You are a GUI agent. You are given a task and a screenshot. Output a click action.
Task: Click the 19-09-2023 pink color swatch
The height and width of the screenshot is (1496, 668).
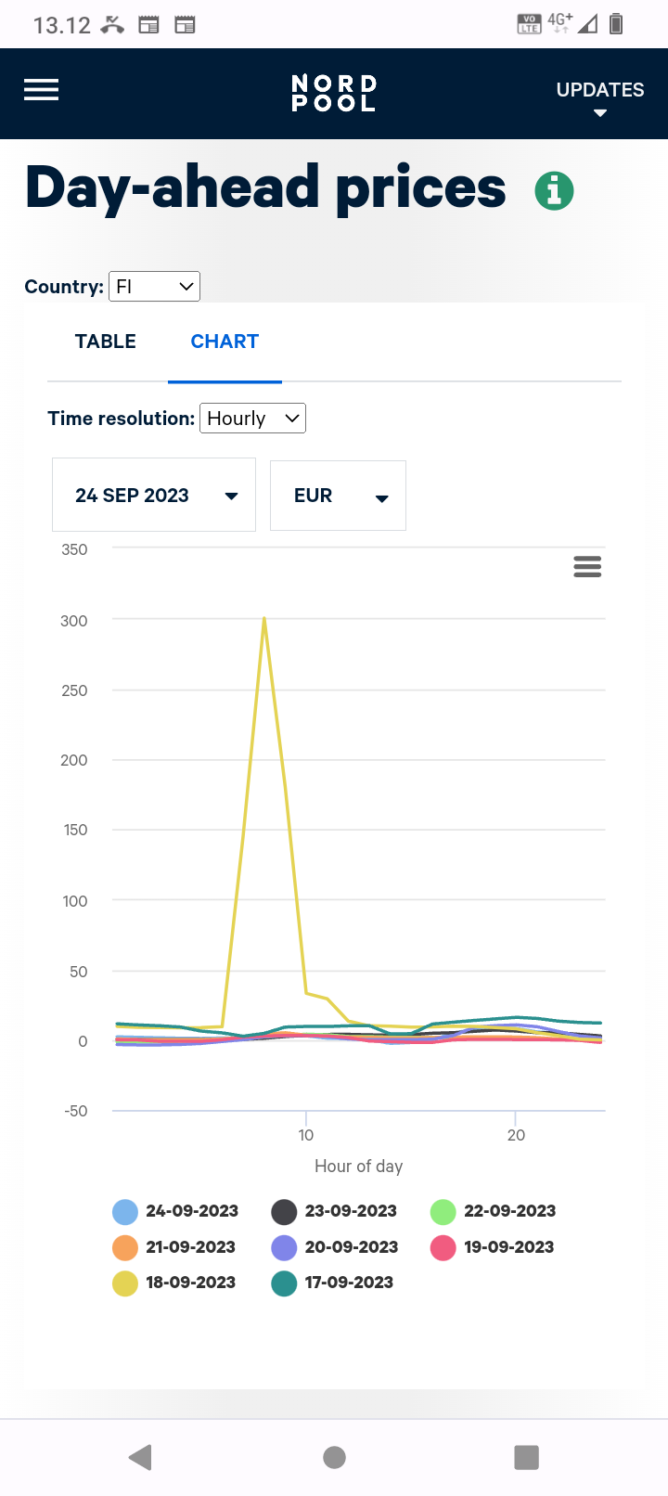[x=443, y=1247]
